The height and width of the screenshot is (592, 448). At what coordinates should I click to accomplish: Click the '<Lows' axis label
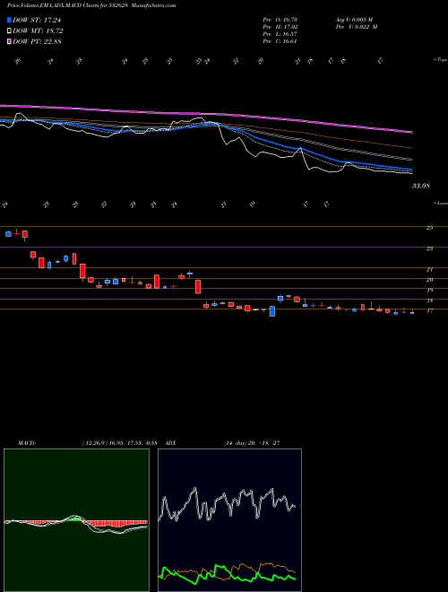click(440, 203)
